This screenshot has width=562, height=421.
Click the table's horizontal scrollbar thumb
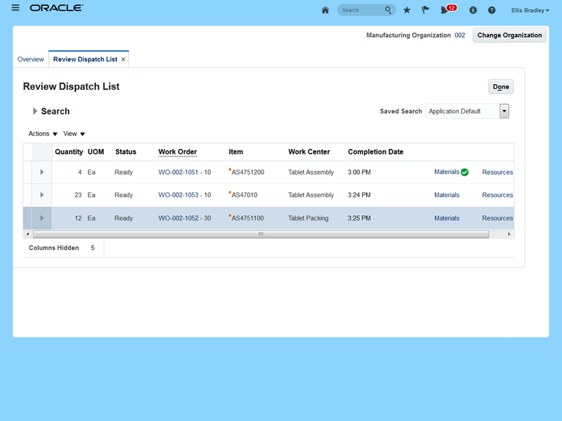click(x=261, y=234)
